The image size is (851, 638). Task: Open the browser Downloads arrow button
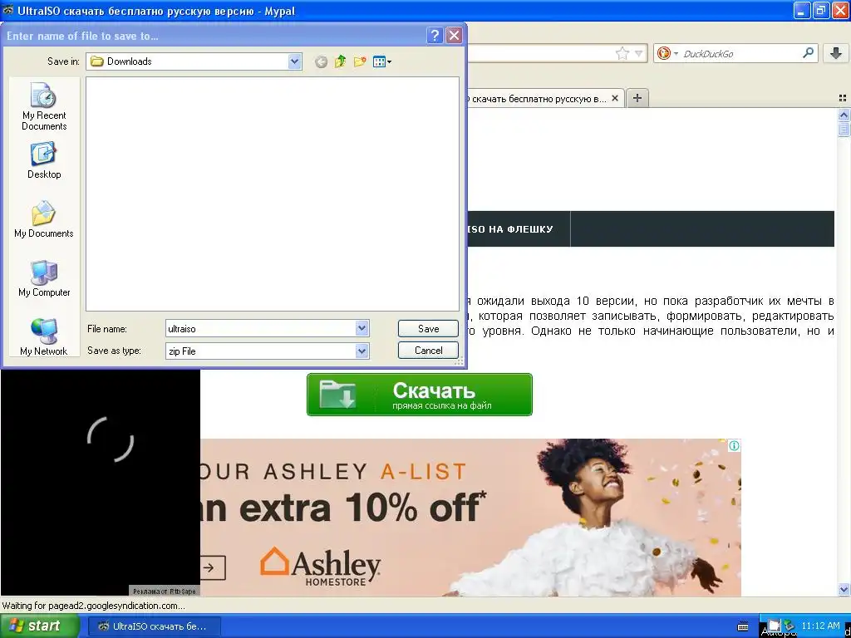coord(836,53)
